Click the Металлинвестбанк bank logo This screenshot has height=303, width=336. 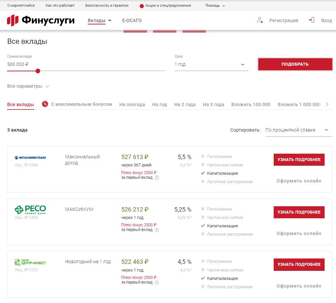[30, 157]
